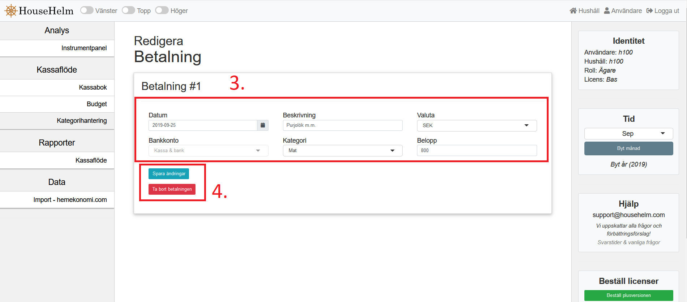The image size is (687, 302).
Task: Open the Svarstider & vanliga frågor link
Action: point(628,242)
